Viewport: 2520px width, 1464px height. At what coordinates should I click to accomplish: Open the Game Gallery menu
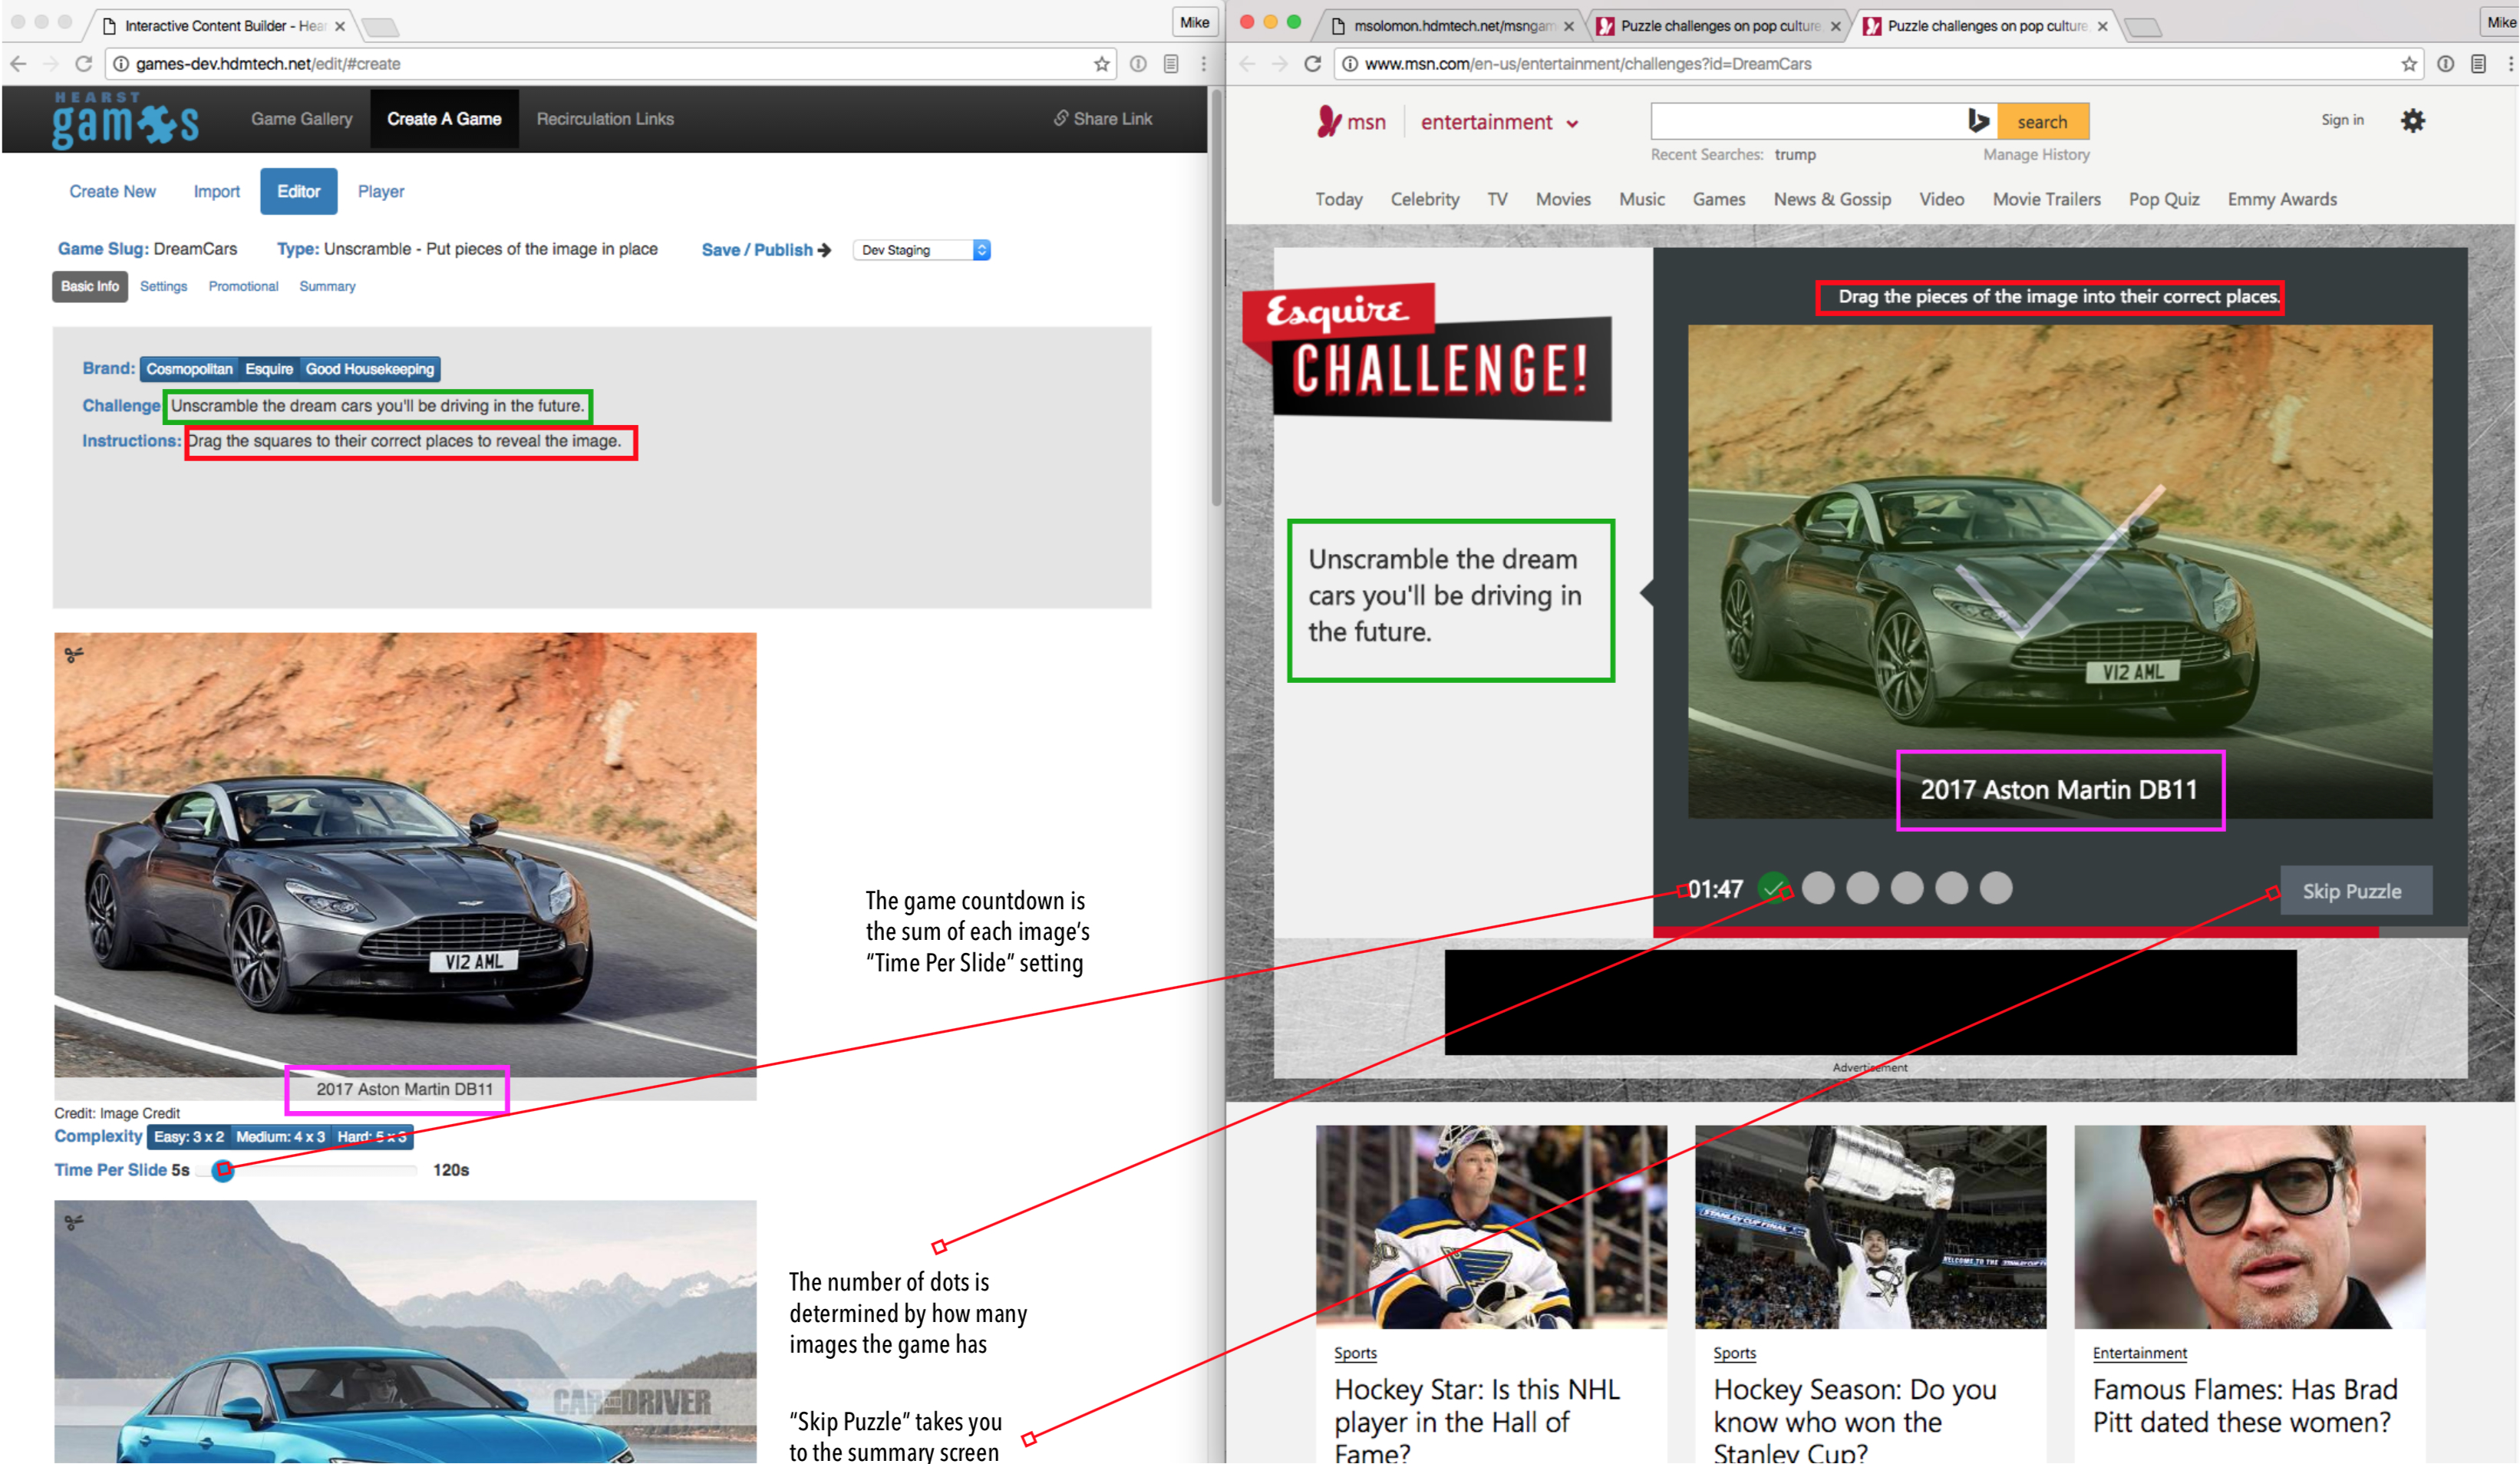302,119
